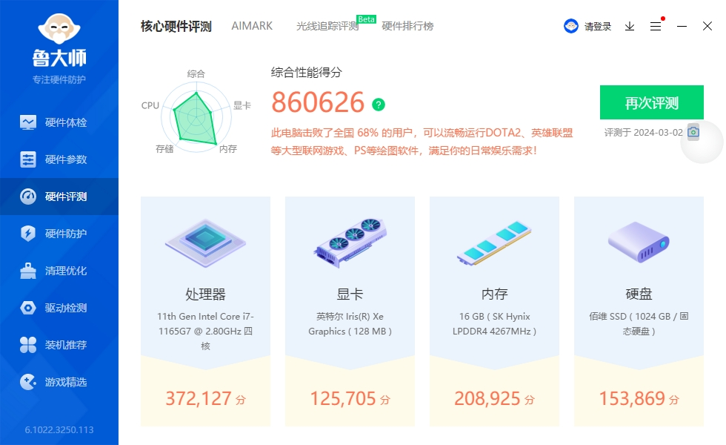Click the 内存 card title
The image size is (726, 445).
pos(495,294)
